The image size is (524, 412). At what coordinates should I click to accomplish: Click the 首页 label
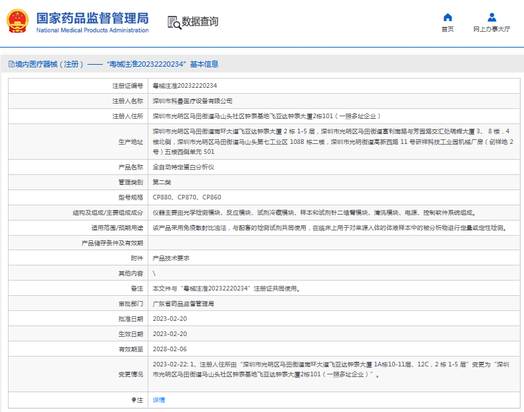(448, 29)
